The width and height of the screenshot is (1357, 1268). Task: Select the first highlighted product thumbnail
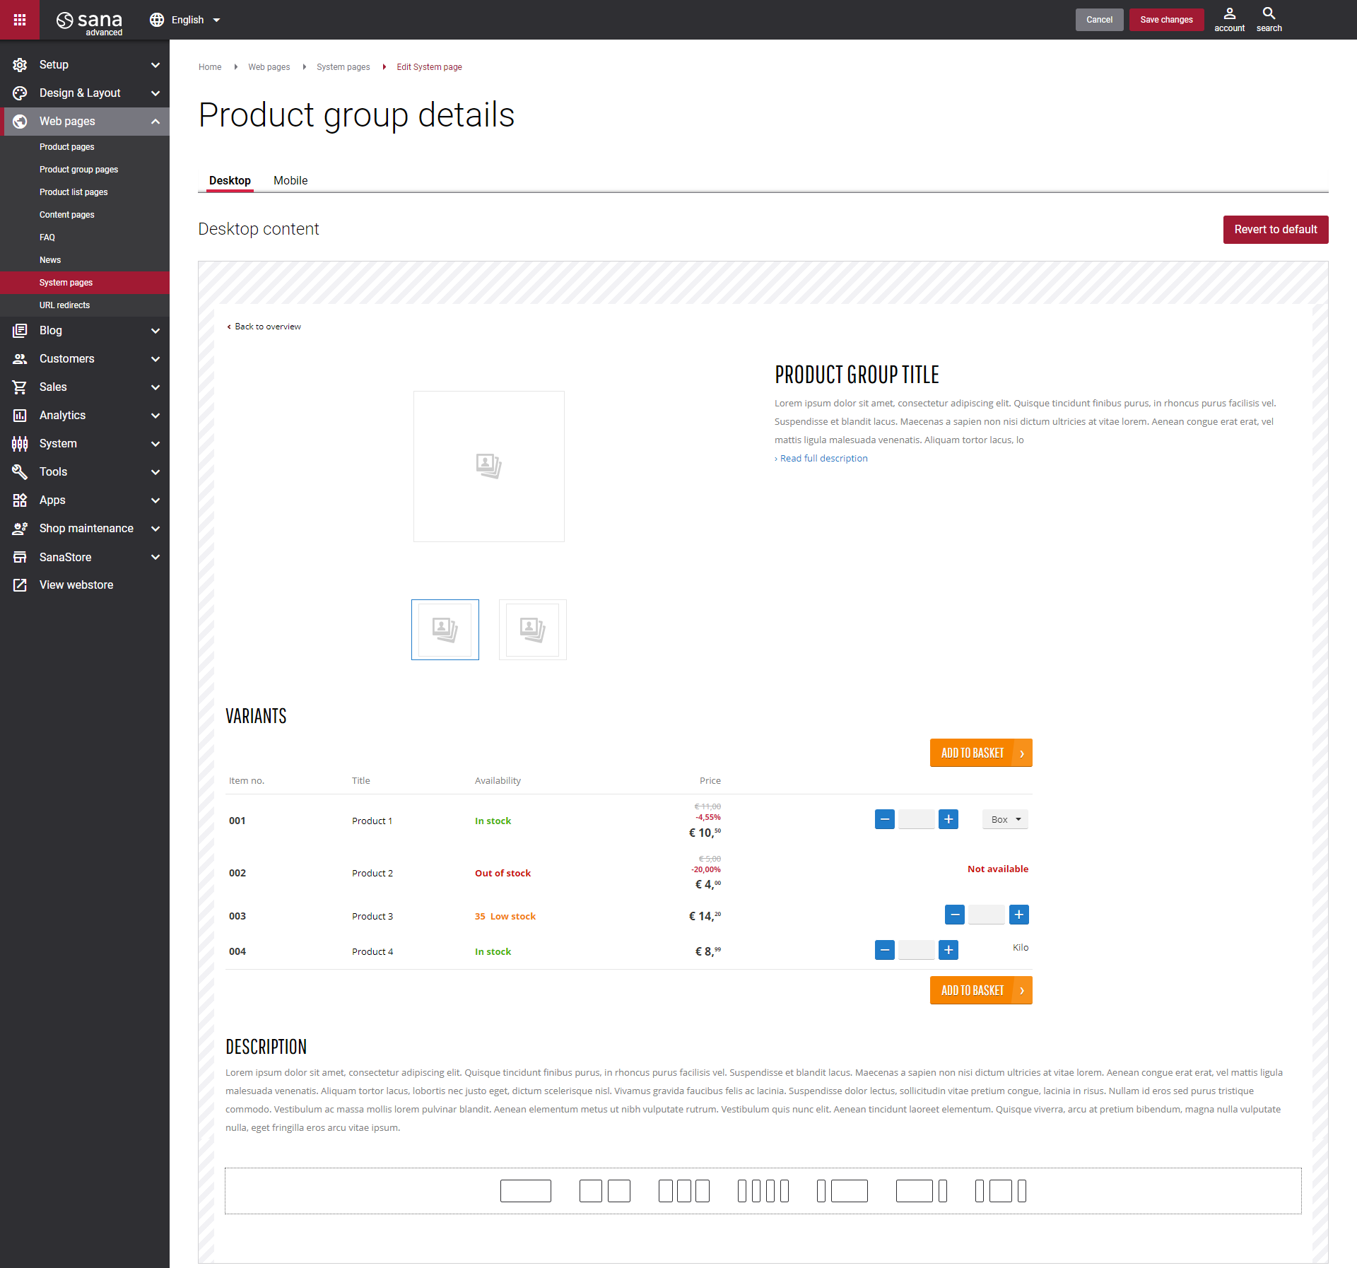click(445, 630)
